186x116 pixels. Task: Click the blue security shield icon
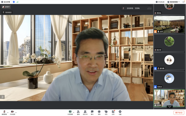pyautogui.click(x=14, y=2)
